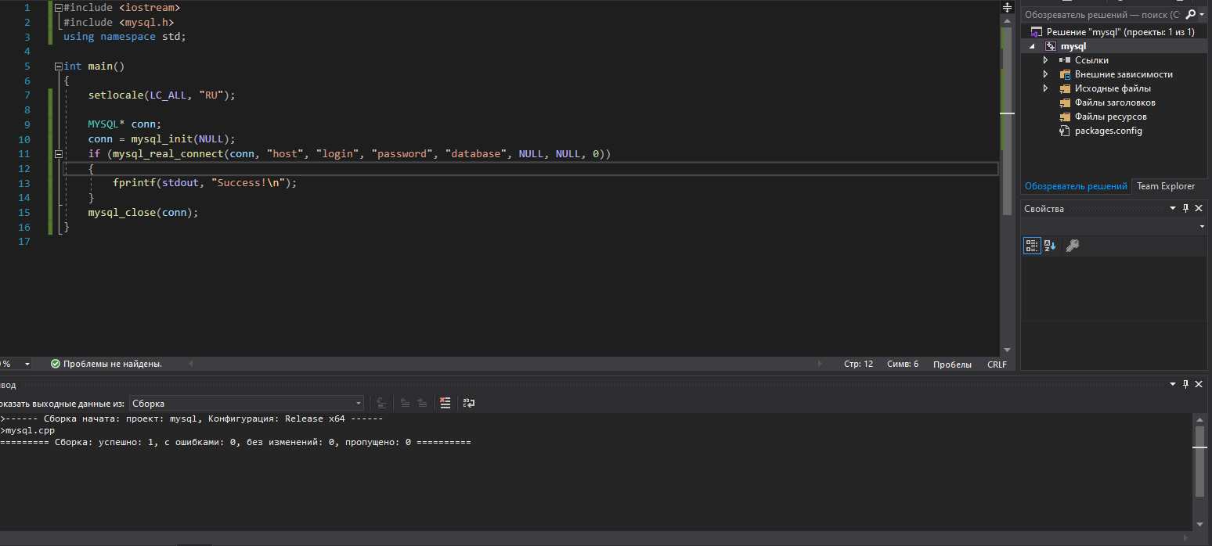This screenshot has height=546, width=1212.
Task: Collapse the #include directives region
Action: pyautogui.click(x=58, y=8)
